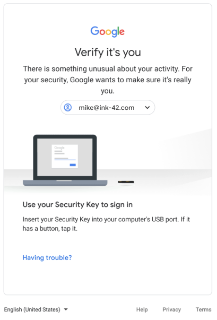Screen dimensions: 217x320
Task: Click the small blue button in laptop illustration
Action: click(x=73, y=165)
